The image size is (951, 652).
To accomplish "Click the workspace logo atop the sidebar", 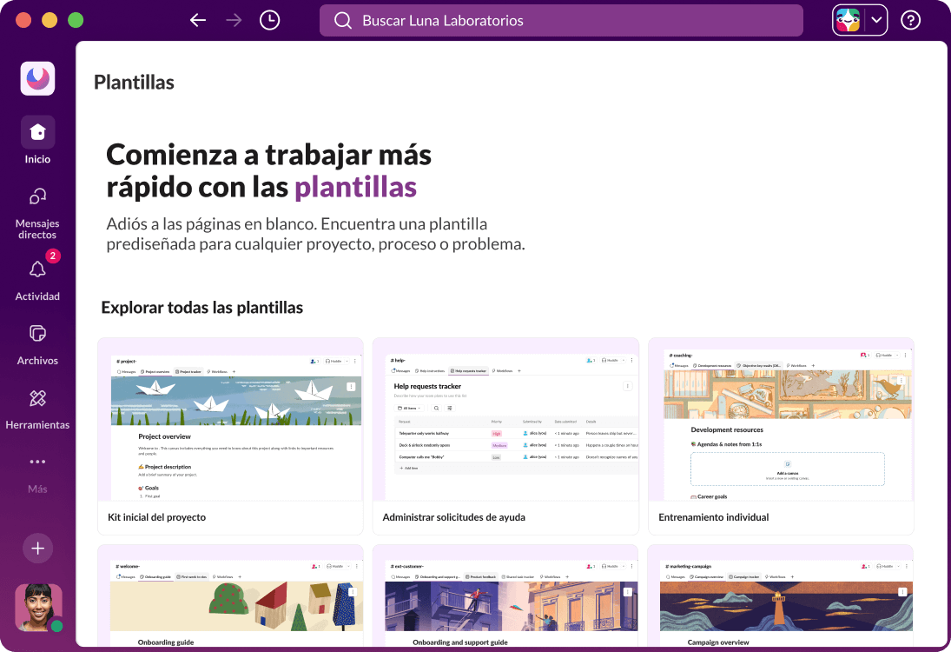I will 37,78.
